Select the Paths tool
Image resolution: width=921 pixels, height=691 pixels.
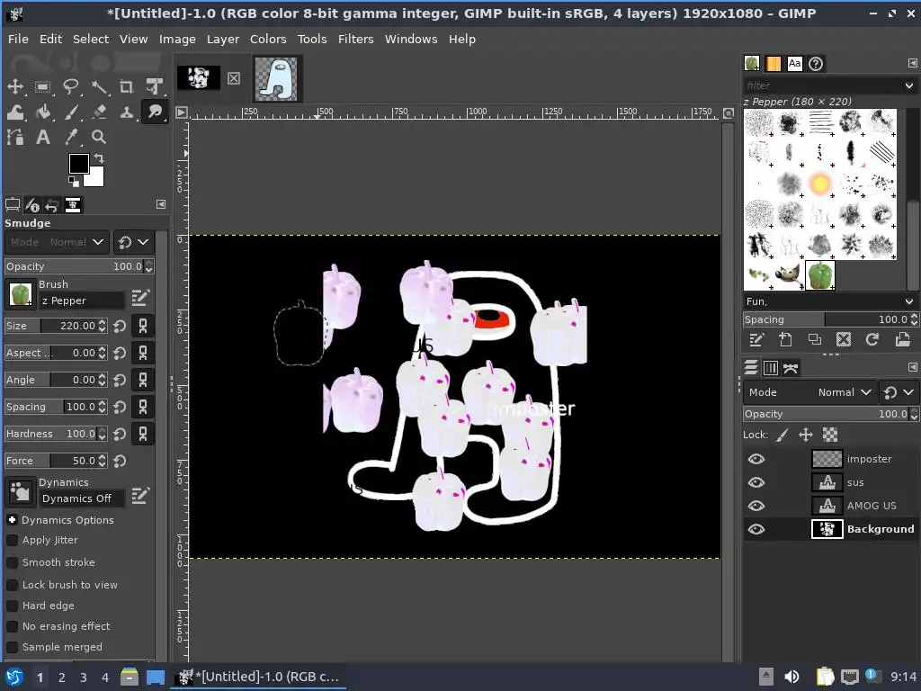coord(15,137)
